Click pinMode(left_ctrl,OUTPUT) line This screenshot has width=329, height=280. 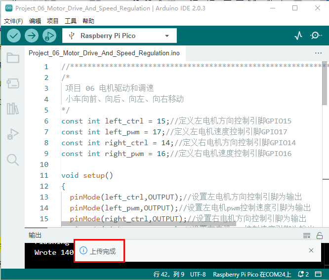point(186,197)
